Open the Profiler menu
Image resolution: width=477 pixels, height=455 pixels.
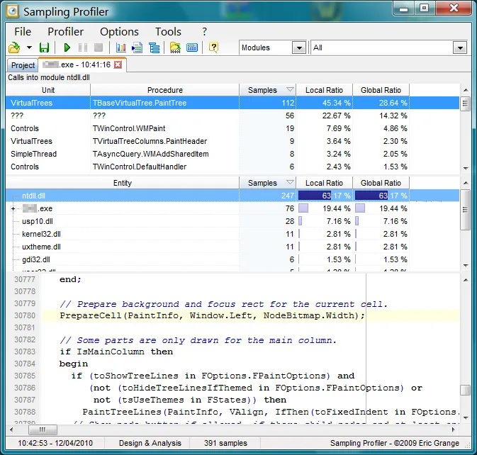[65, 31]
